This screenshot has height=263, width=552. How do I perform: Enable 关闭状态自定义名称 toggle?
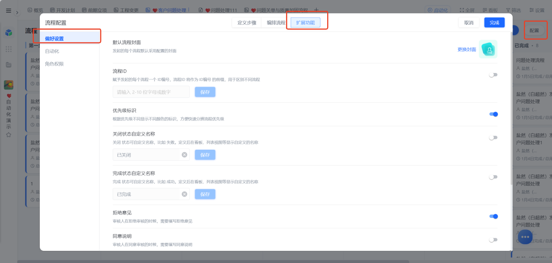coord(493,138)
